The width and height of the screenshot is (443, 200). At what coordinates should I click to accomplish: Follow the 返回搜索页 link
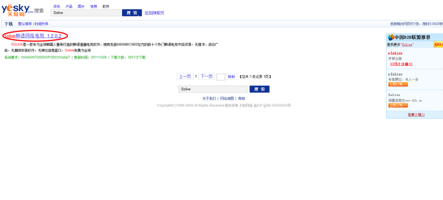(154, 13)
